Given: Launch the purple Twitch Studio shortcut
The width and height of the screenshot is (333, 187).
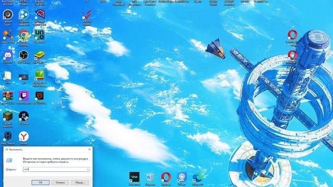Looking at the screenshot, I should click(x=23, y=96).
